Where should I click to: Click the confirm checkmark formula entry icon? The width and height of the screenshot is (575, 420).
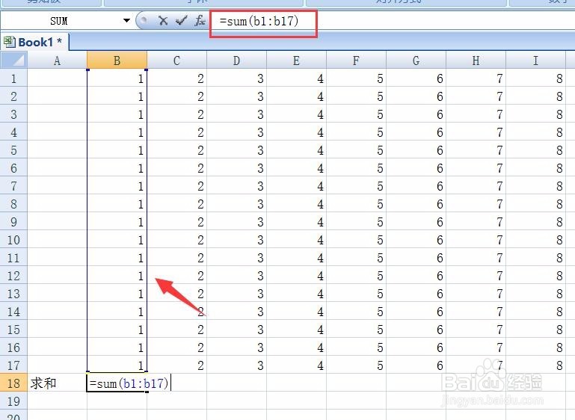(181, 21)
